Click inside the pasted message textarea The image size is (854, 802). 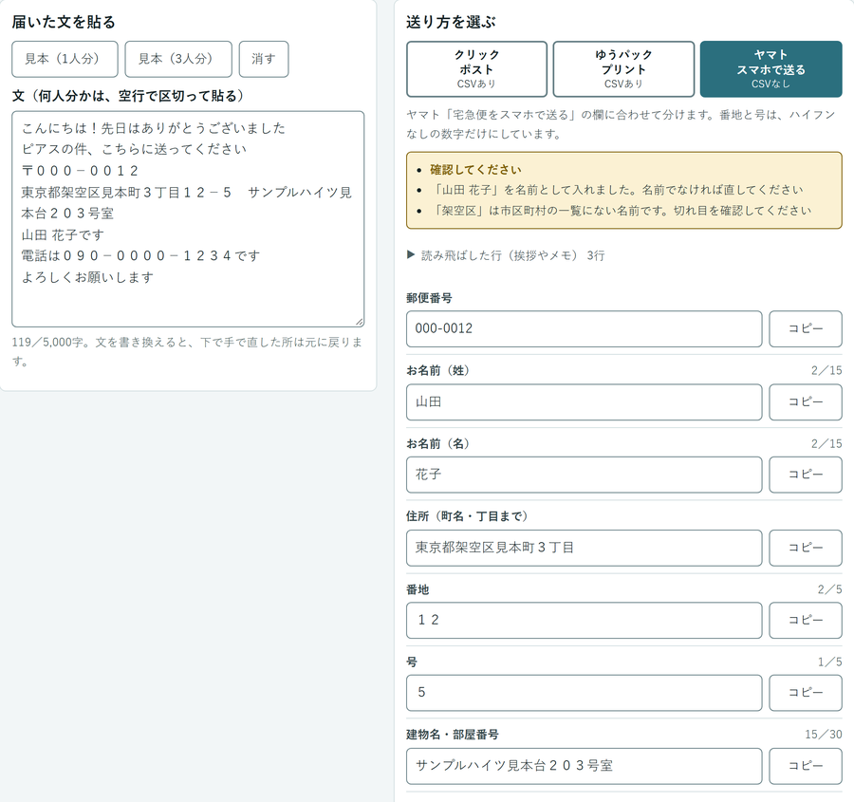[188, 219]
